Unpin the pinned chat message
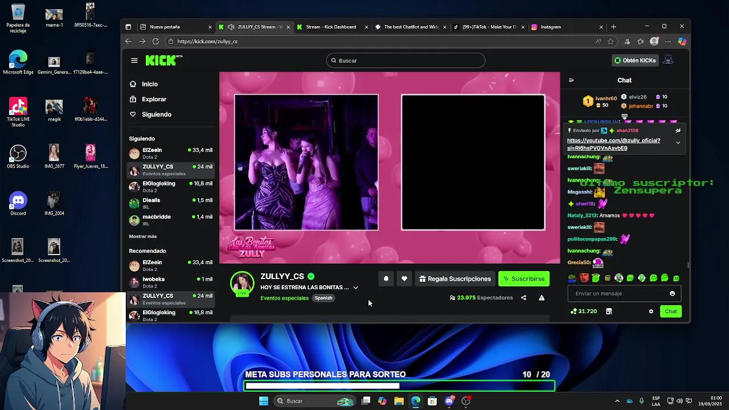 678,130
